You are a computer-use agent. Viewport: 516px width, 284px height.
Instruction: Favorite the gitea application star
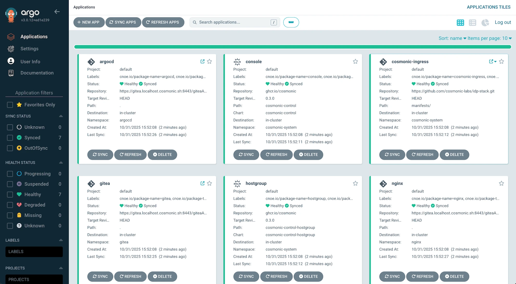(x=209, y=183)
